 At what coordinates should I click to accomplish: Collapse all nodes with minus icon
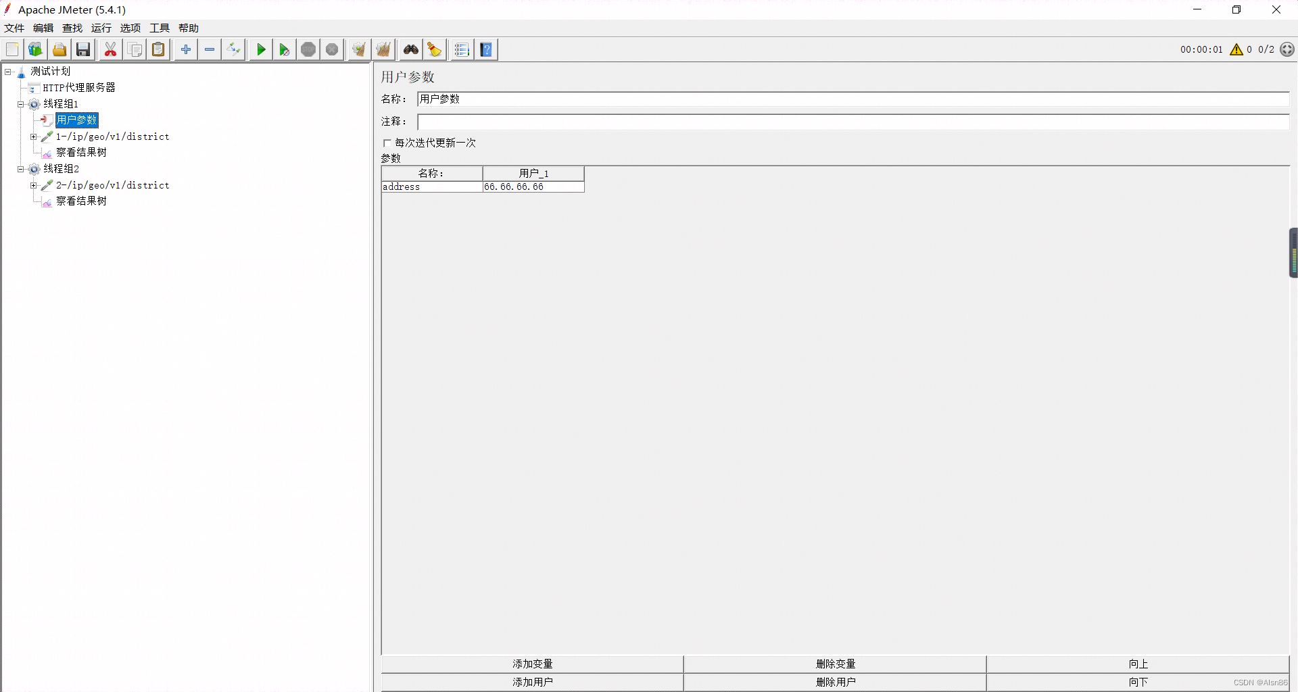pyautogui.click(x=210, y=49)
